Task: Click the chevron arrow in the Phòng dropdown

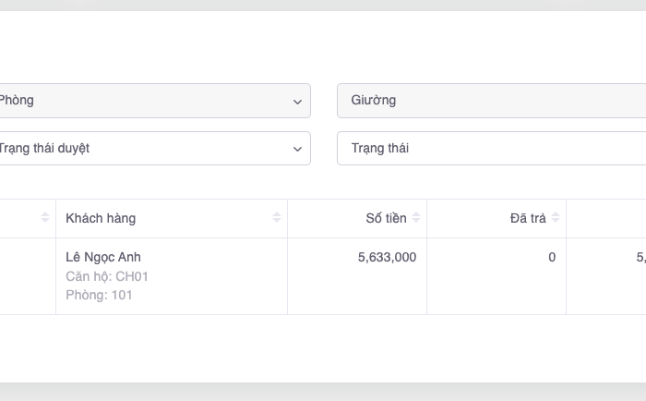Action: (x=297, y=101)
